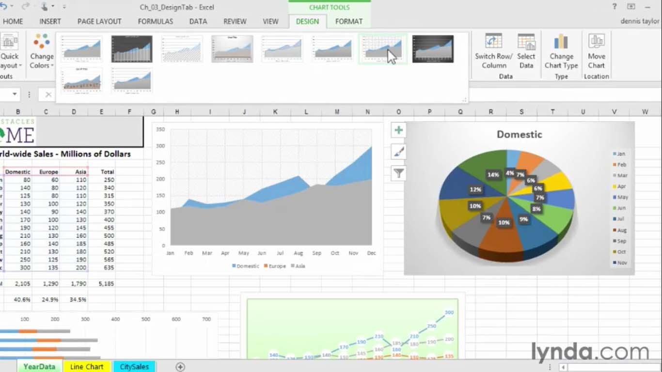Select the sixth chart style thumbnail

pyautogui.click(x=332, y=49)
